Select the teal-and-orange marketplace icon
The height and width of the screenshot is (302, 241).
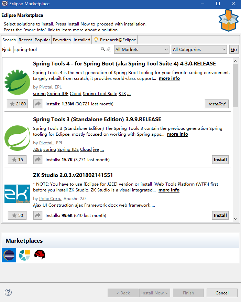tap(24, 255)
